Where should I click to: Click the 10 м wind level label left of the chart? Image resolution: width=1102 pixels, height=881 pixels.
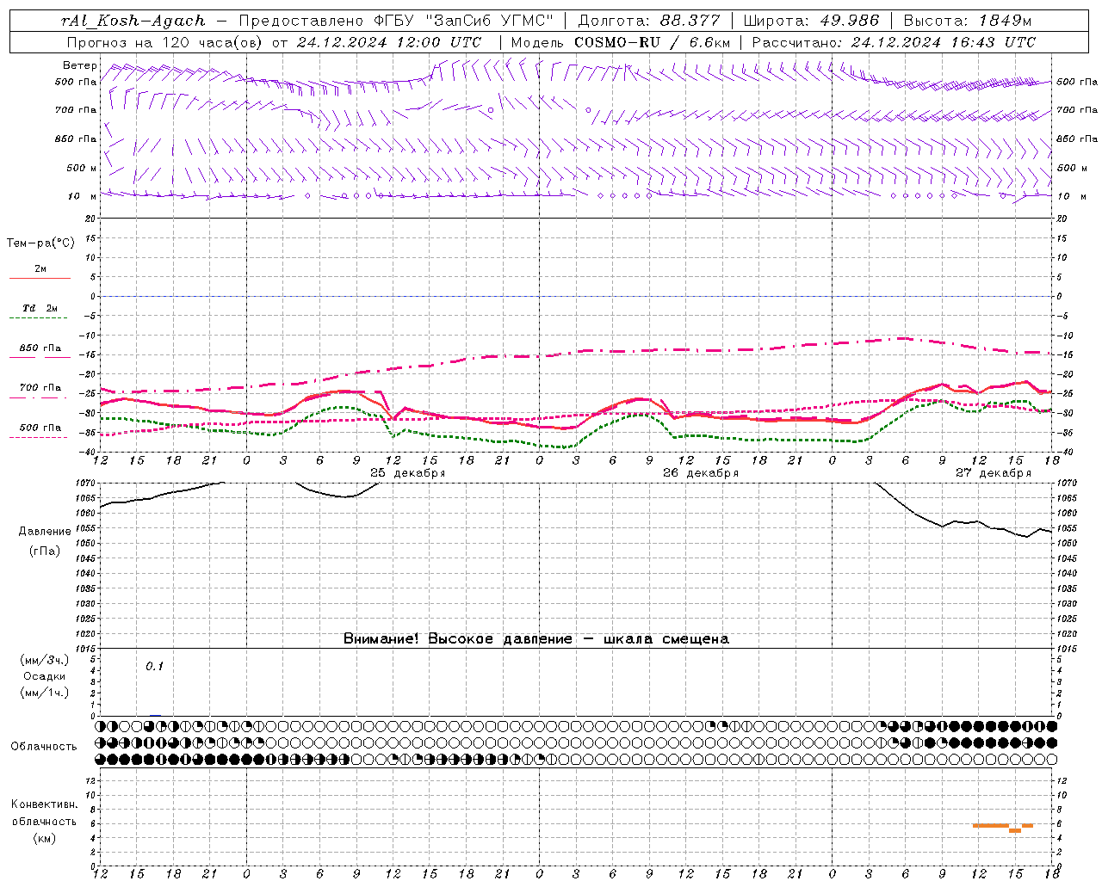coord(82,196)
